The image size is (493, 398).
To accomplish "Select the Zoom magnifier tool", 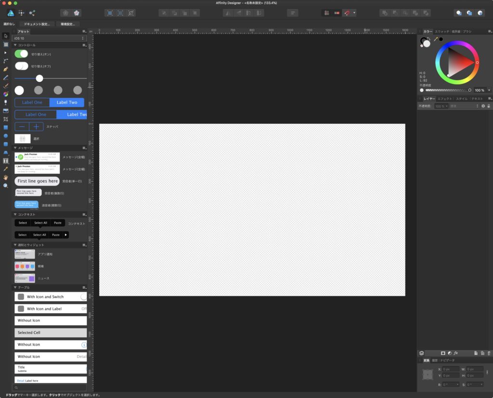I will click(6, 186).
